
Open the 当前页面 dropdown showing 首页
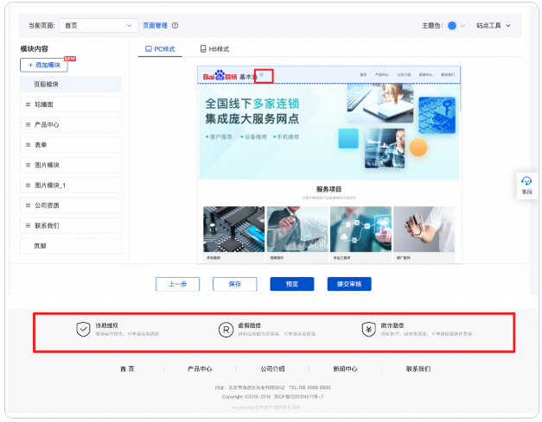99,26
